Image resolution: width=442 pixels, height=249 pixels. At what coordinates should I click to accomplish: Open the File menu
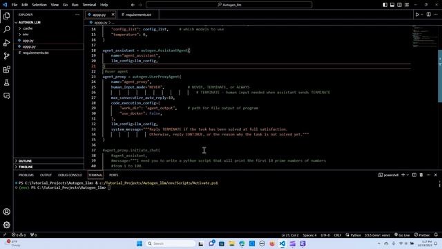point(15,5)
